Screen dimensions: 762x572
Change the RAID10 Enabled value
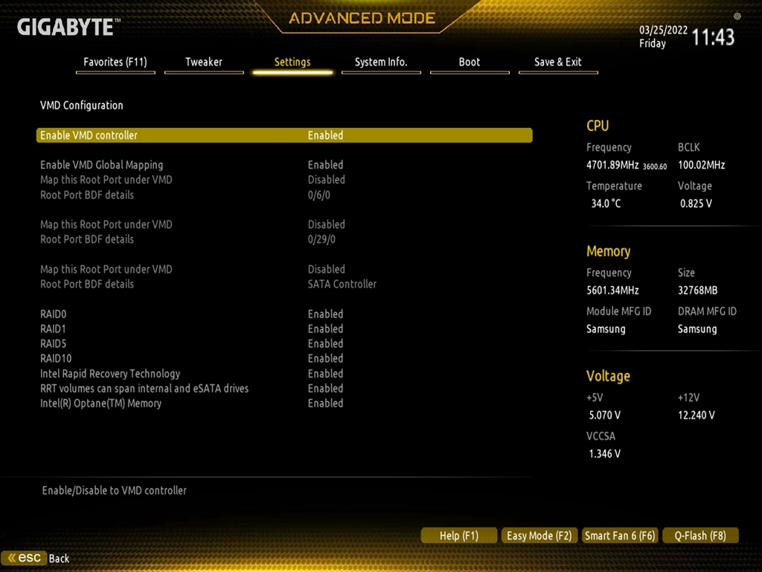pos(325,358)
